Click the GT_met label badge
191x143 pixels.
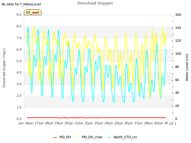click(33, 13)
